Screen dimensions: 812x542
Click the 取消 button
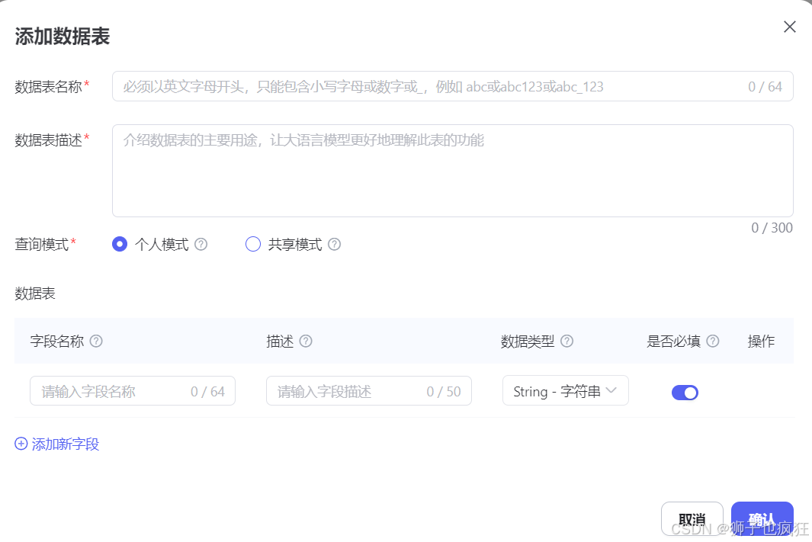pos(692,518)
